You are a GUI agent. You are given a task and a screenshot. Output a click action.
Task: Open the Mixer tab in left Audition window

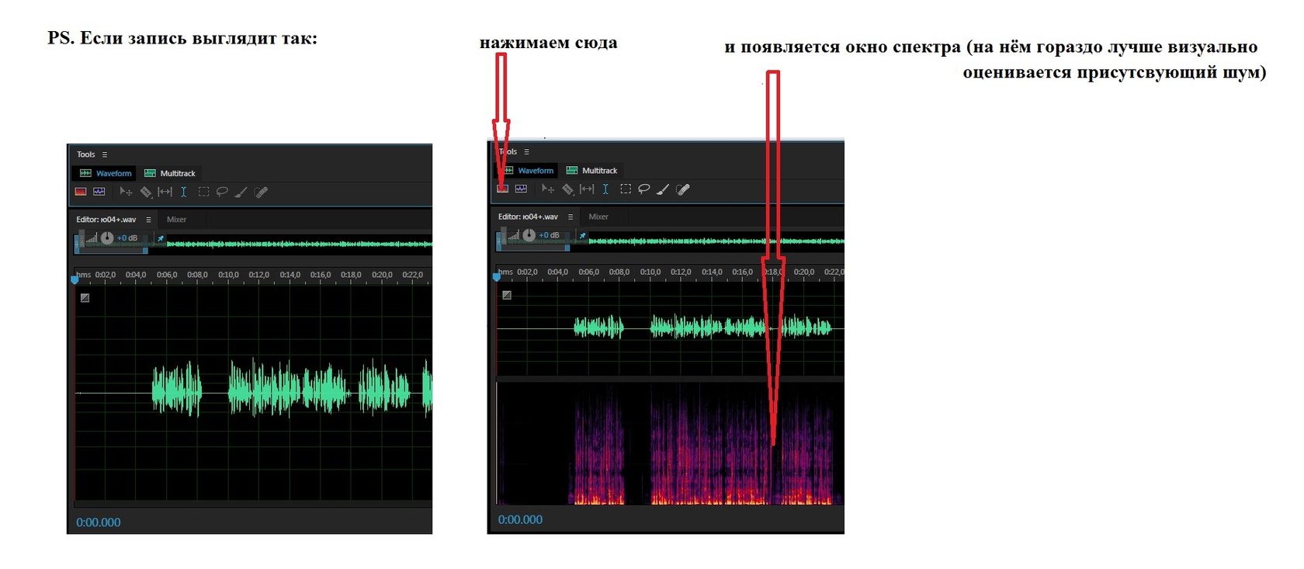176,220
